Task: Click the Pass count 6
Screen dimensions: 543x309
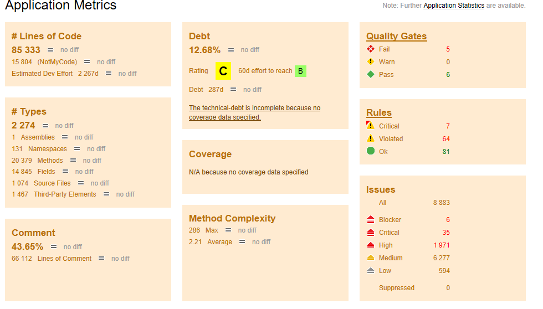Action: tap(448, 75)
